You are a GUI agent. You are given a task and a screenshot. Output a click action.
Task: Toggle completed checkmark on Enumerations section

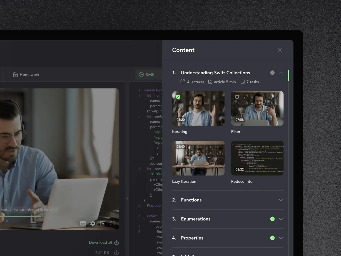coord(272,219)
